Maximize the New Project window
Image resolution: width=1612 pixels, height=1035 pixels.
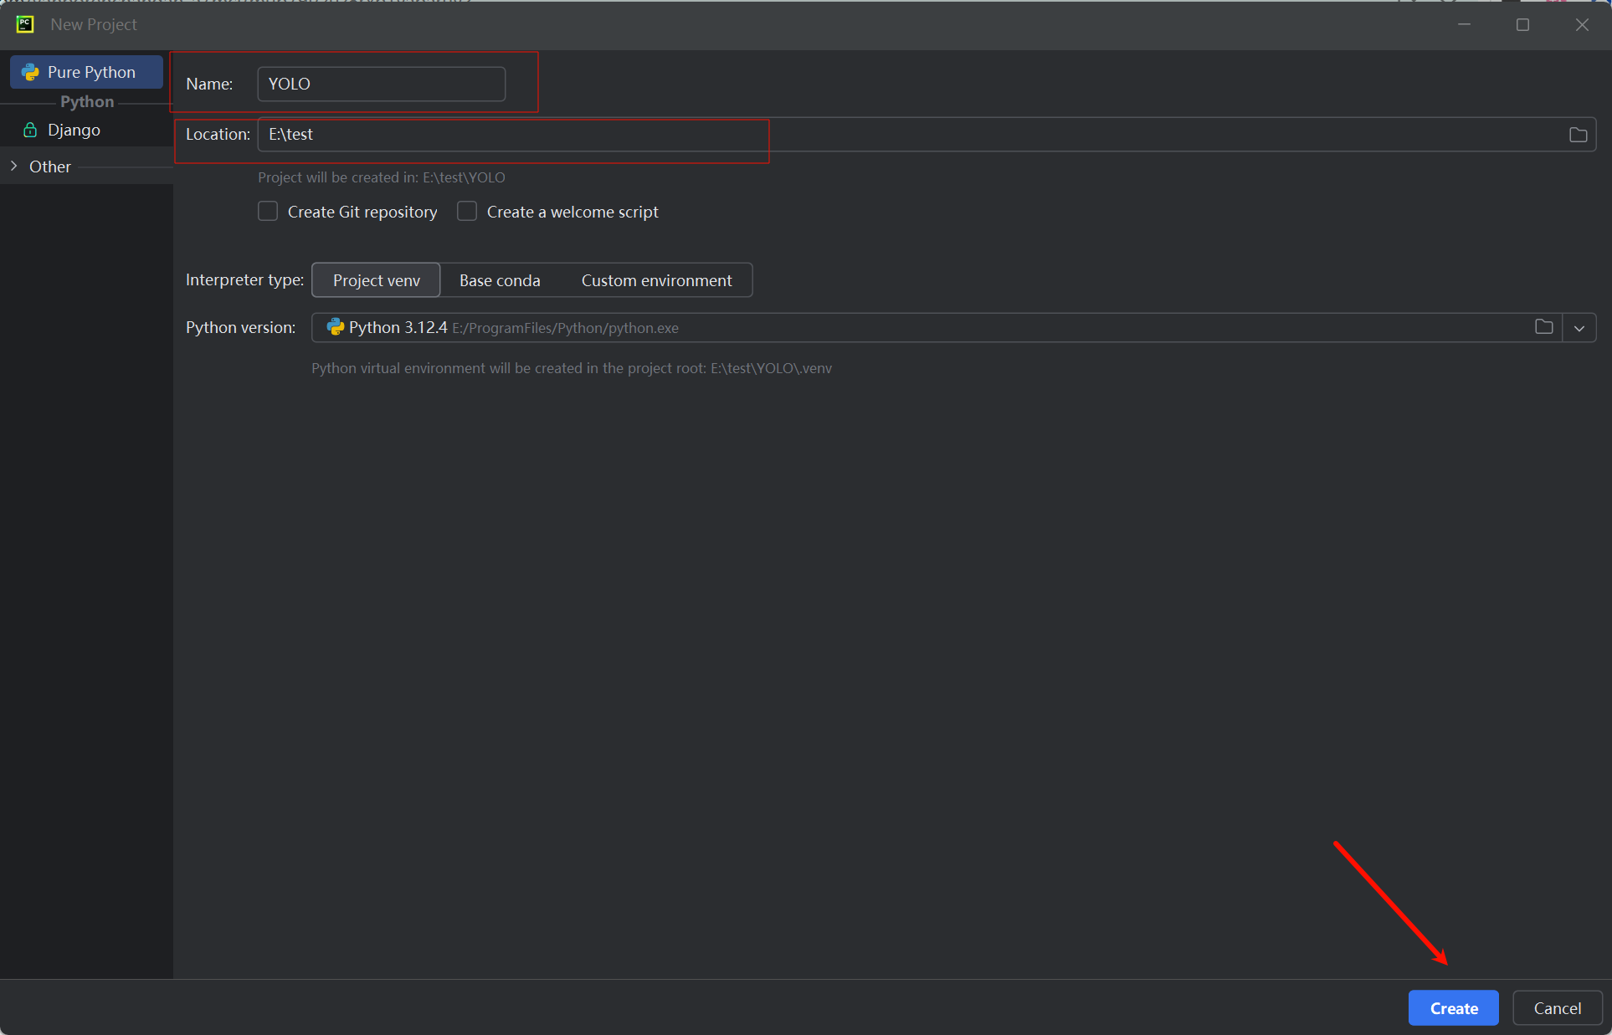(x=1522, y=25)
